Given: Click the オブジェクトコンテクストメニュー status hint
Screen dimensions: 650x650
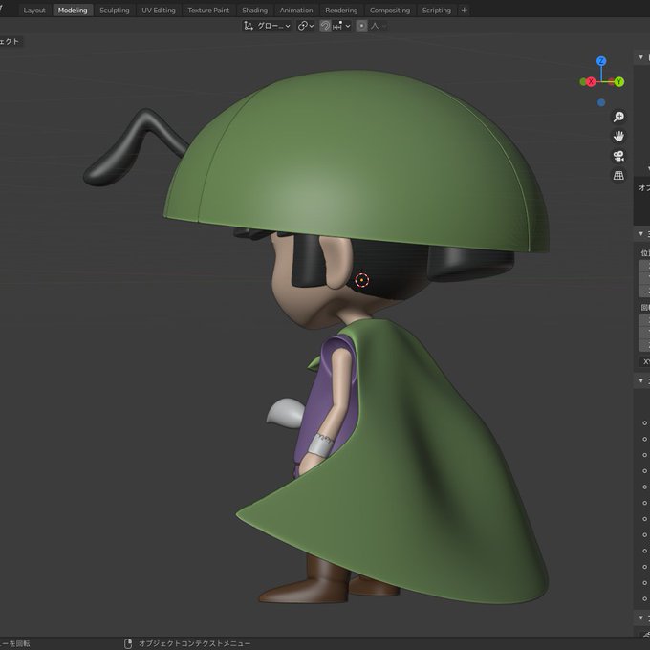Looking at the screenshot, I should 194,643.
